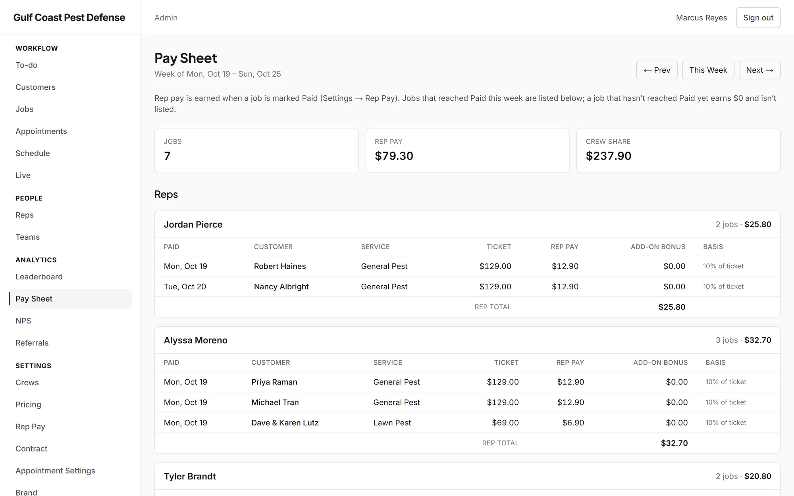
Task: Click Tyler Brandt's 2 jobs · $20.80 summary
Action: [x=743, y=477]
